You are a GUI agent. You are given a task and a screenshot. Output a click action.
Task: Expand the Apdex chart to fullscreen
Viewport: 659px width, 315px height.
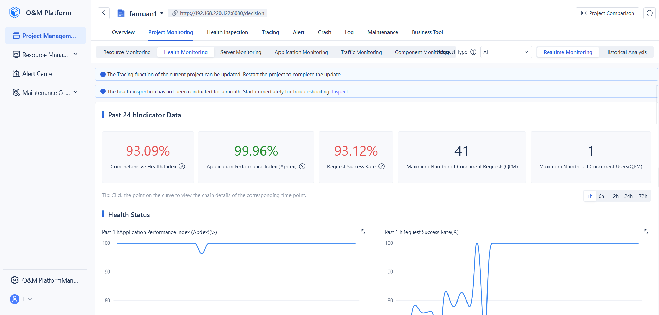pyautogui.click(x=363, y=232)
